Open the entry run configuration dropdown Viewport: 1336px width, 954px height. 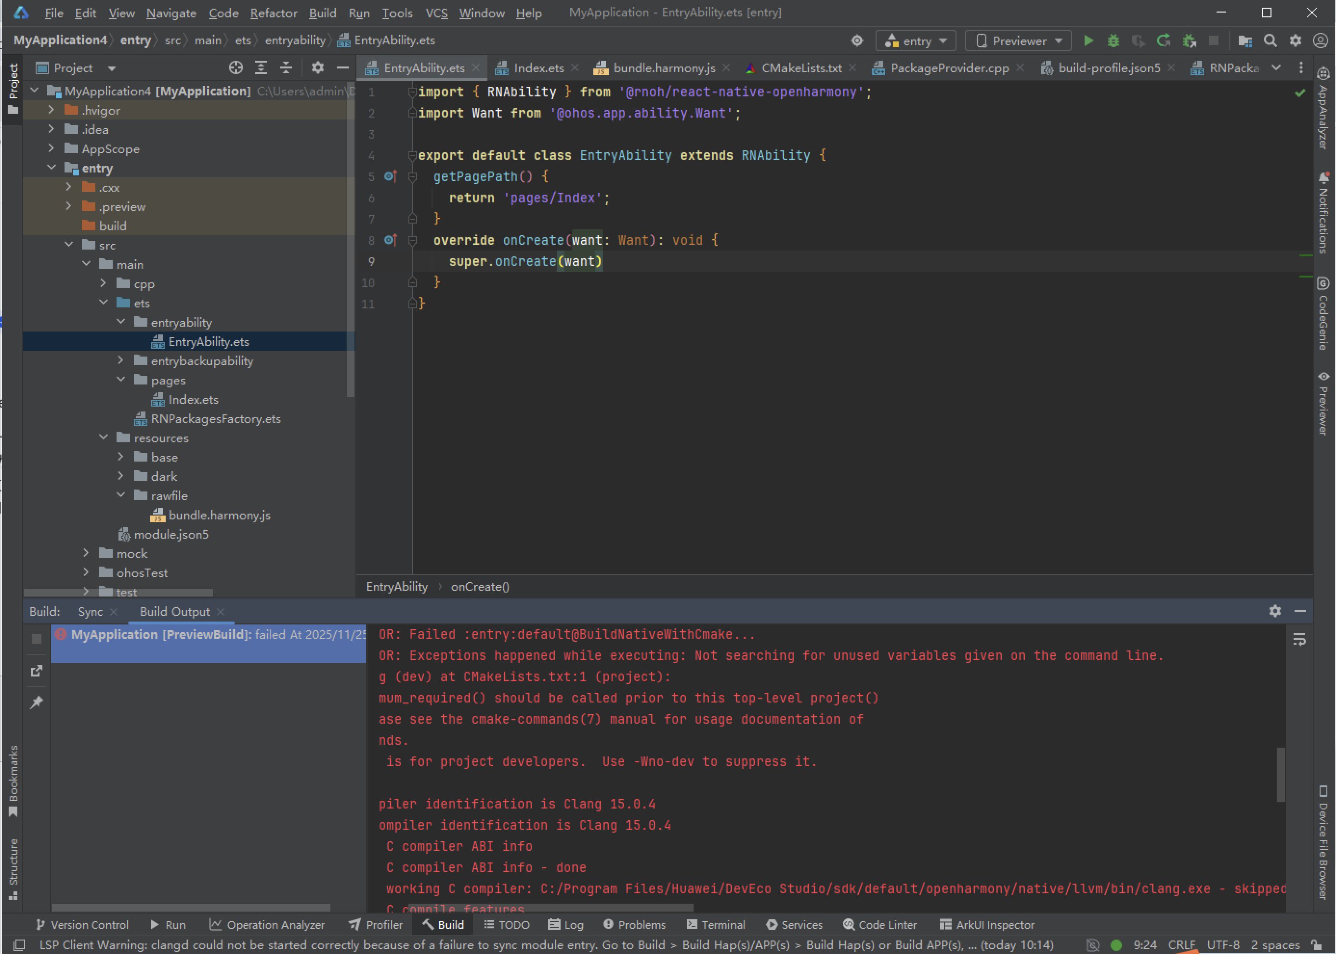(943, 40)
